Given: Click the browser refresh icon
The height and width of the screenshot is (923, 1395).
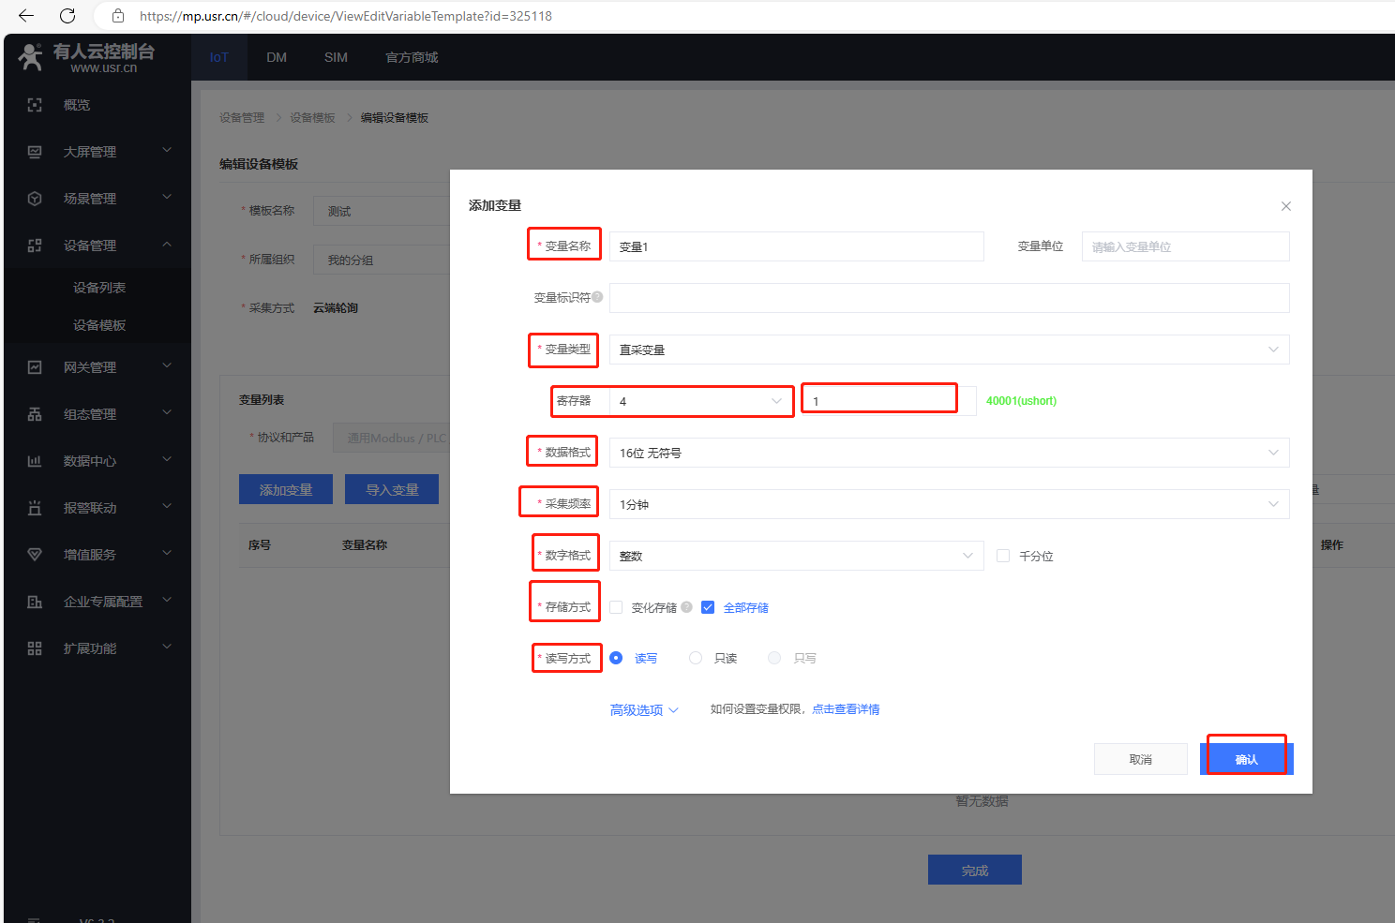Looking at the screenshot, I should 67,16.
